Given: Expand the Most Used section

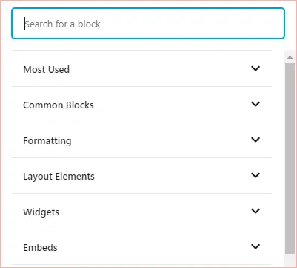Looking at the screenshot, I should [x=141, y=69].
